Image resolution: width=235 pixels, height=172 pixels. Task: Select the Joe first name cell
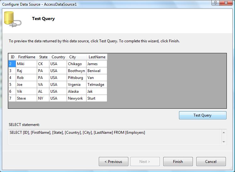[x=26, y=84]
